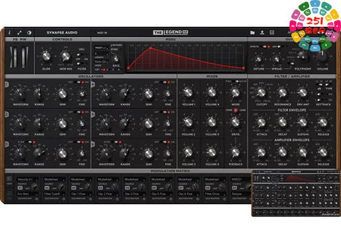341x231 pixels.
Task: Adjust the Resonance knob
Action: point(282,93)
